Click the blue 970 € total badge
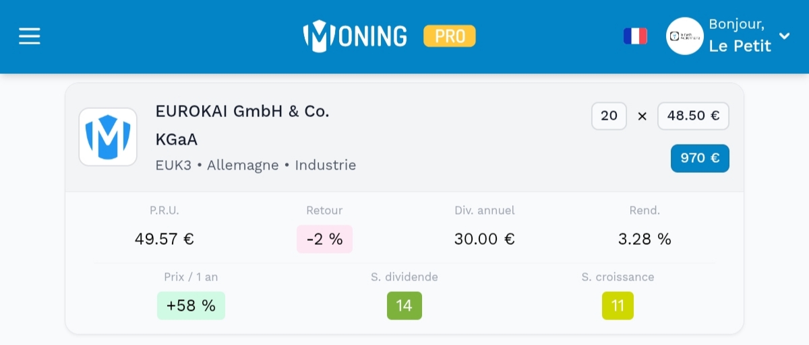This screenshot has height=345, width=809. 700,158
